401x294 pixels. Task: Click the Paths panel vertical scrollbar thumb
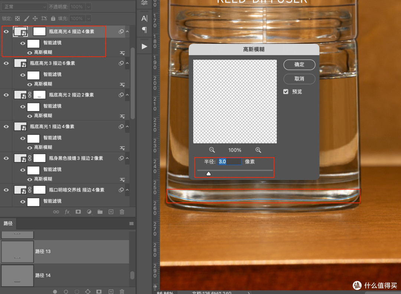[x=132, y=275]
